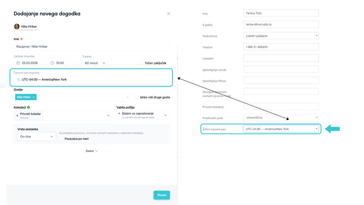Click the Shrani button

(x=162, y=195)
